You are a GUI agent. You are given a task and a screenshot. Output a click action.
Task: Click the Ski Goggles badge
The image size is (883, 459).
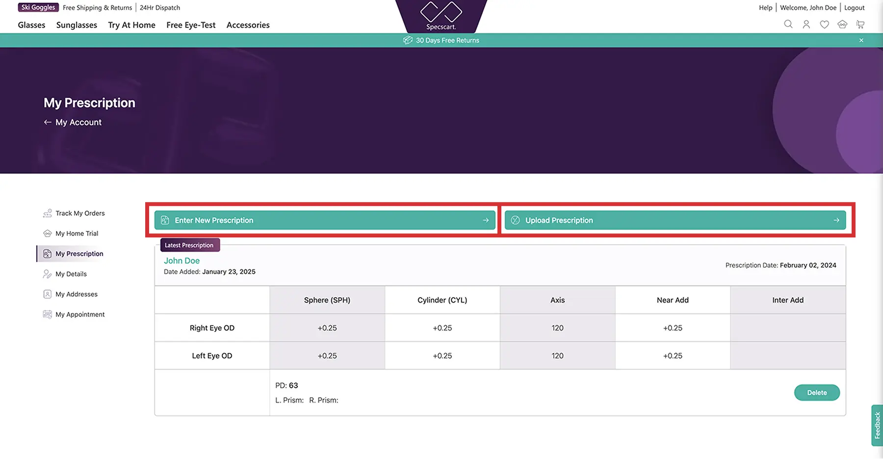38,7
